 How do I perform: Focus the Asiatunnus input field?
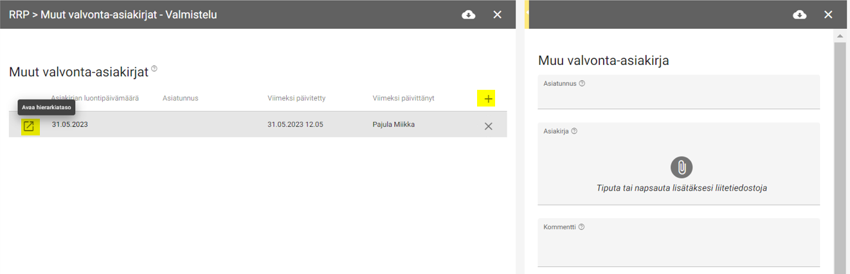(678, 99)
